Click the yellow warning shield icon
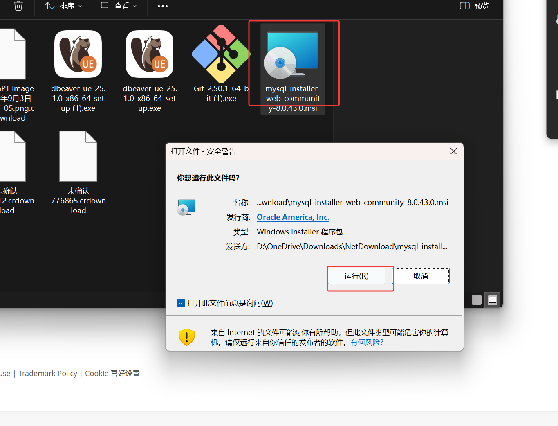Viewport: 558px width, 426px height. [187, 337]
